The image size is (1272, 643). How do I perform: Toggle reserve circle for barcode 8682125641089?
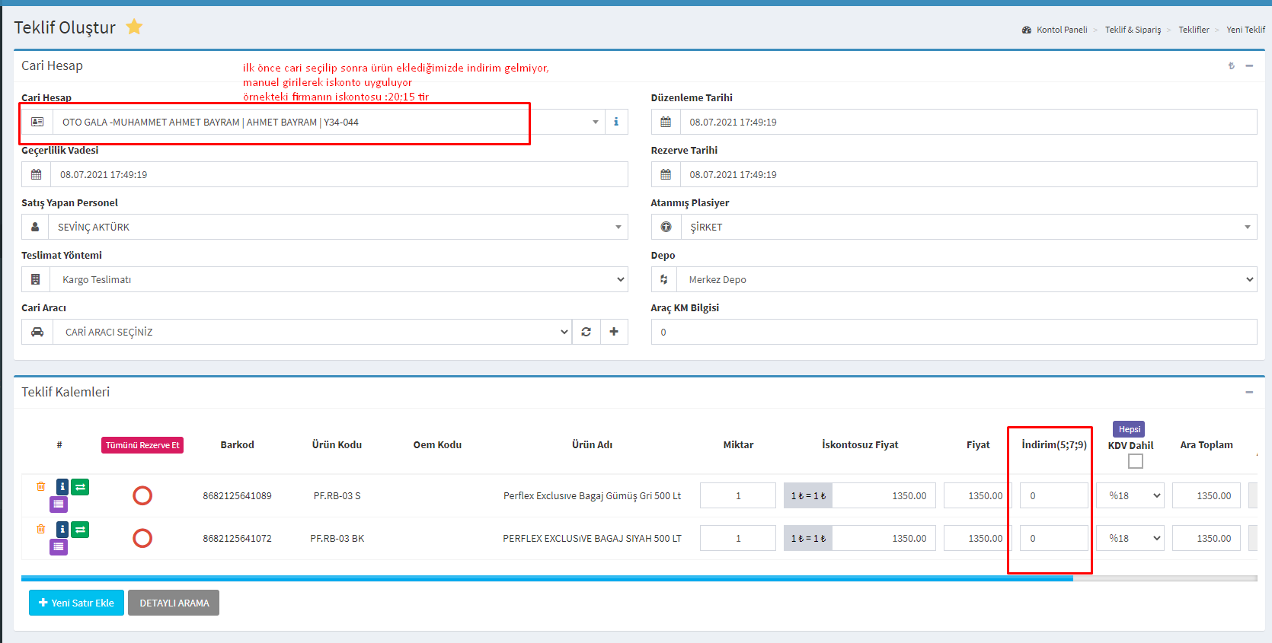pos(142,495)
